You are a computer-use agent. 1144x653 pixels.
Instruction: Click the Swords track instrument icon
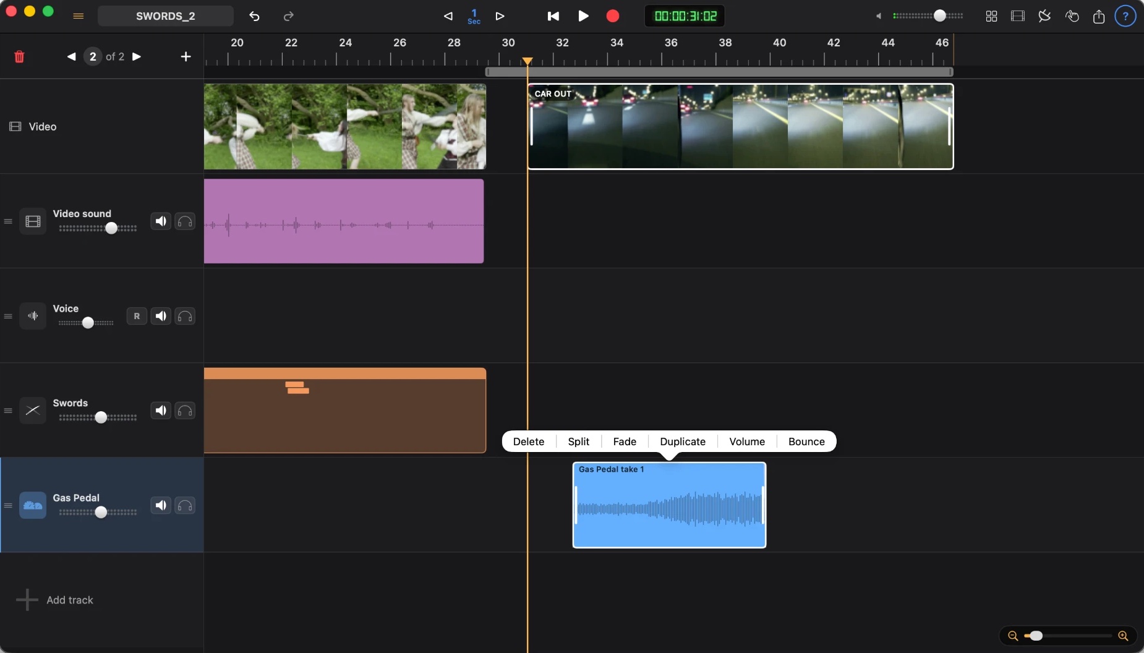coord(33,411)
